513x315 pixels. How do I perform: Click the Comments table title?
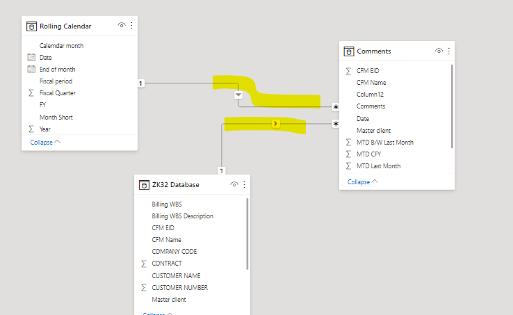point(373,51)
